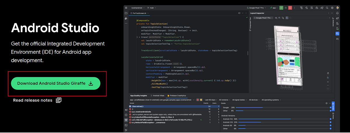Click the notifications bell icon
This screenshot has width=350, height=133.
(x=337, y=13)
